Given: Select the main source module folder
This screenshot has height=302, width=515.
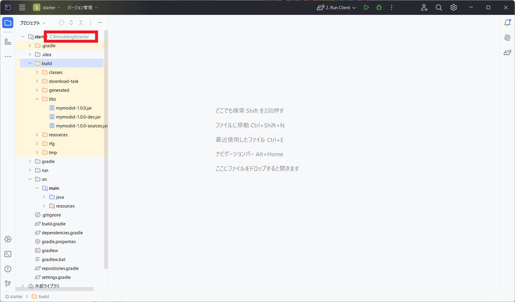Looking at the screenshot, I should click(54, 188).
